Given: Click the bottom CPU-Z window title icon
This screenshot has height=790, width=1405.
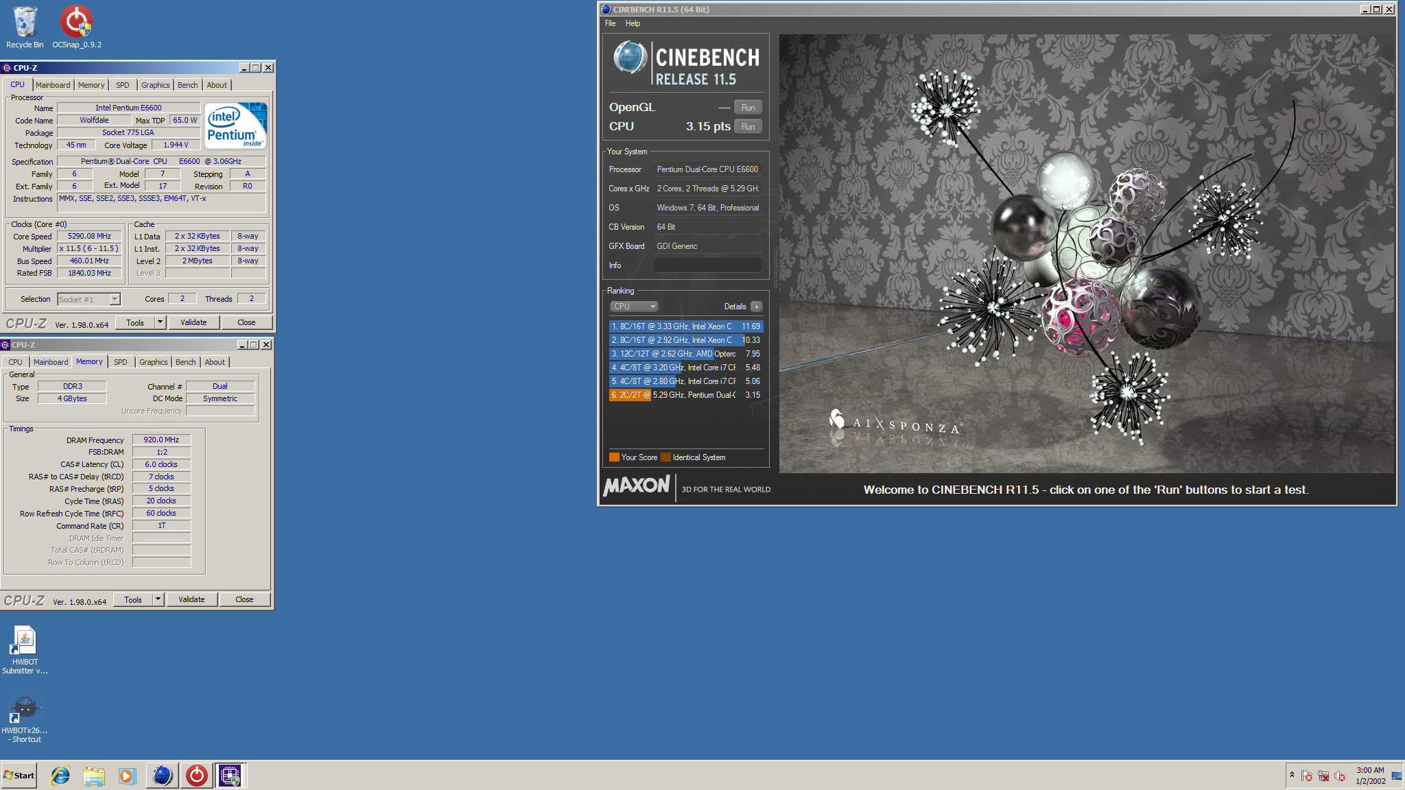Looking at the screenshot, I should pyautogui.click(x=5, y=345).
